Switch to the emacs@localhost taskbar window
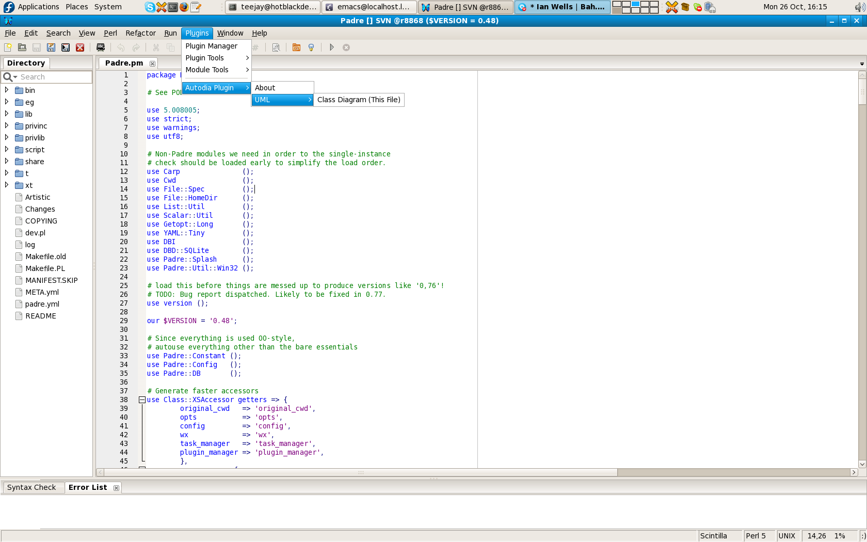The width and height of the screenshot is (867, 542). 369,7
